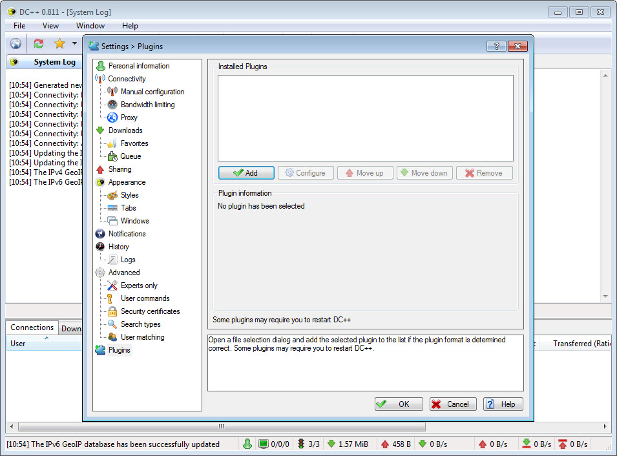Click the Favorite Hubs star toolbar icon
Screen dimensions: 617x456
(59, 43)
